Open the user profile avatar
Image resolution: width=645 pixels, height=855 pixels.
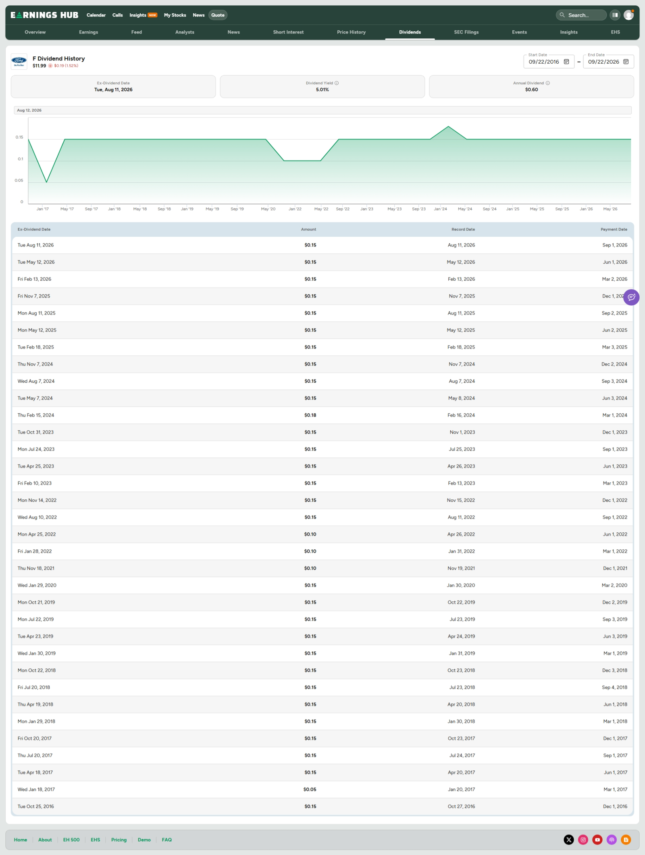628,15
